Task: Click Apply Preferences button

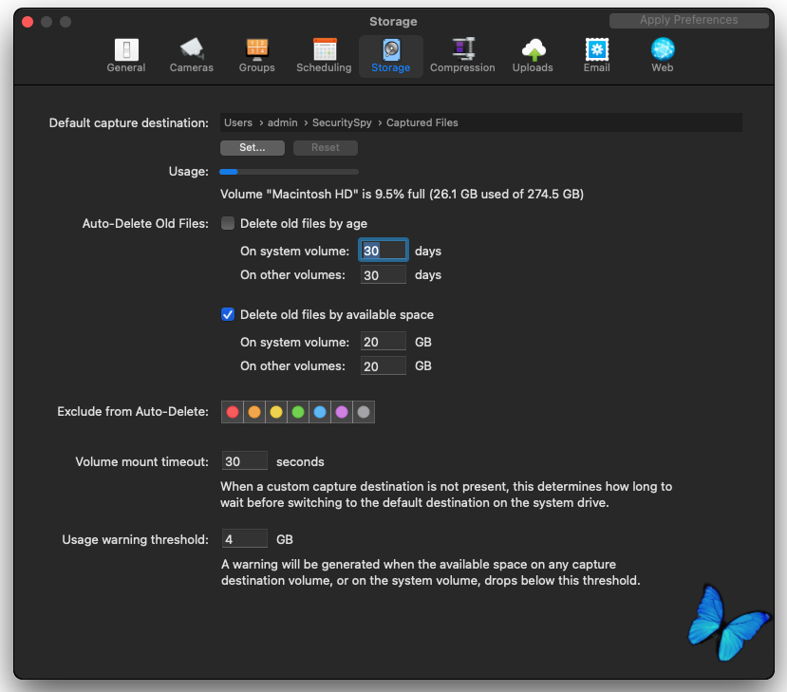Action: [x=688, y=20]
